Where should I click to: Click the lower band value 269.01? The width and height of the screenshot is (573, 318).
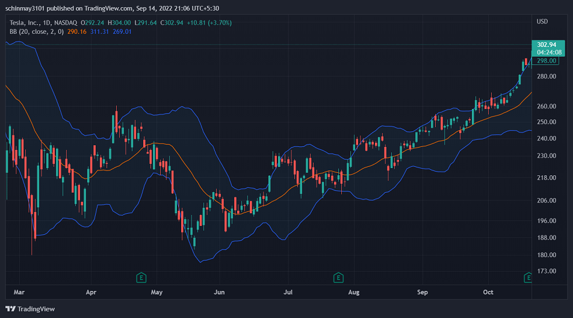(122, 32)
